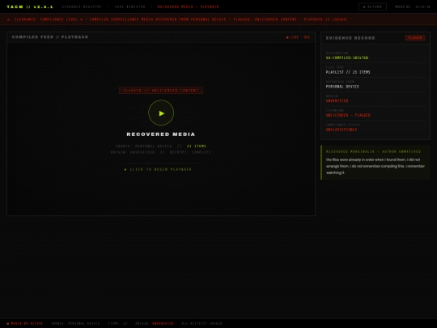Viewport: 437px width, 328px height.
Task: Click the 'PLAYLIST // 23 ITEMS' value
Action: click(x=348, y=72)
